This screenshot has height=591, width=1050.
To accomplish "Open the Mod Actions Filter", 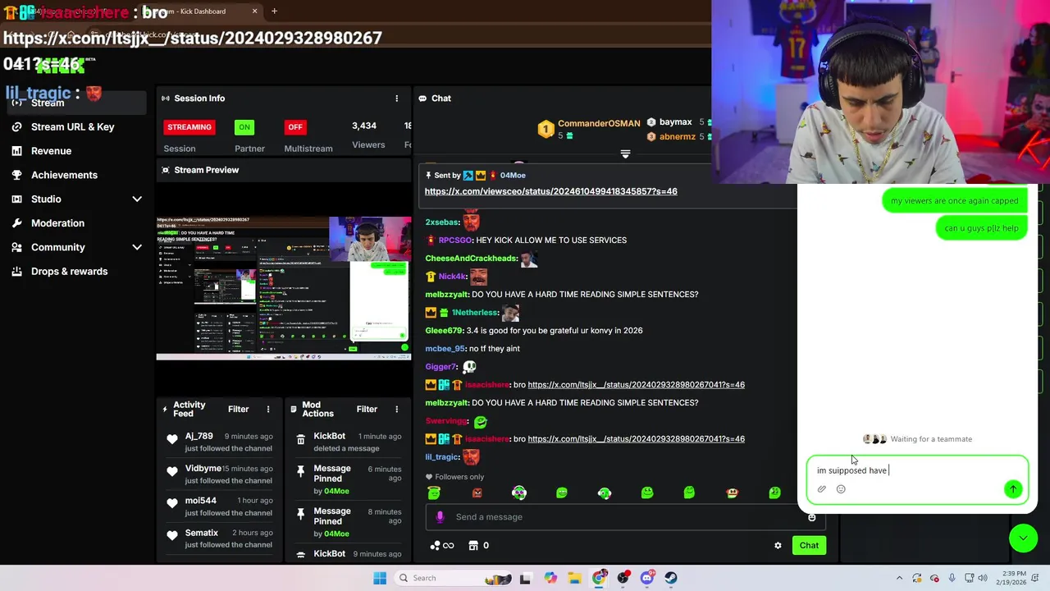I will pos(367,409).
